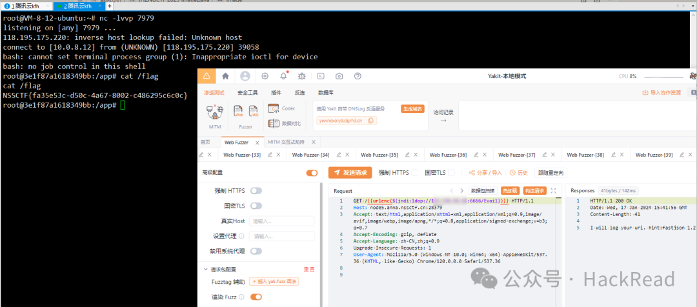Image resolution: width=697 pixels, height=307 pixels.
Task: Click 重置 reset link in 请求包配置
Action: 309,269
